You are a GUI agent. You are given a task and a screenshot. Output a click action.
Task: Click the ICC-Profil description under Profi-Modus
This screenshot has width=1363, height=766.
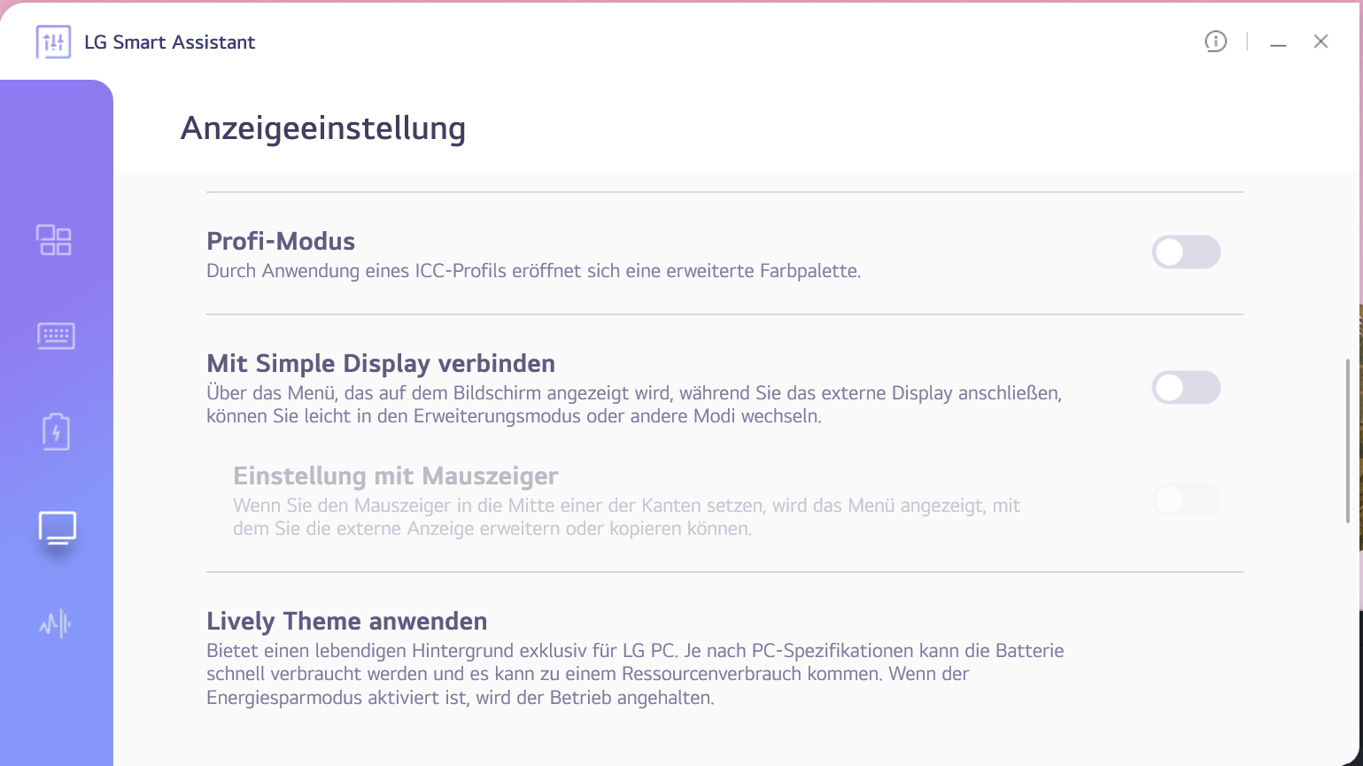[533, 271]
